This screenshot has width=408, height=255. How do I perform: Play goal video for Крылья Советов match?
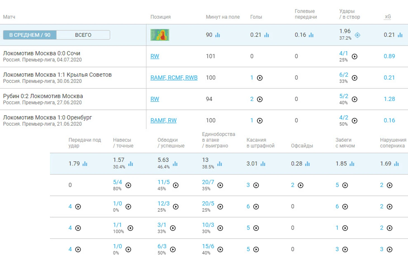260,78
